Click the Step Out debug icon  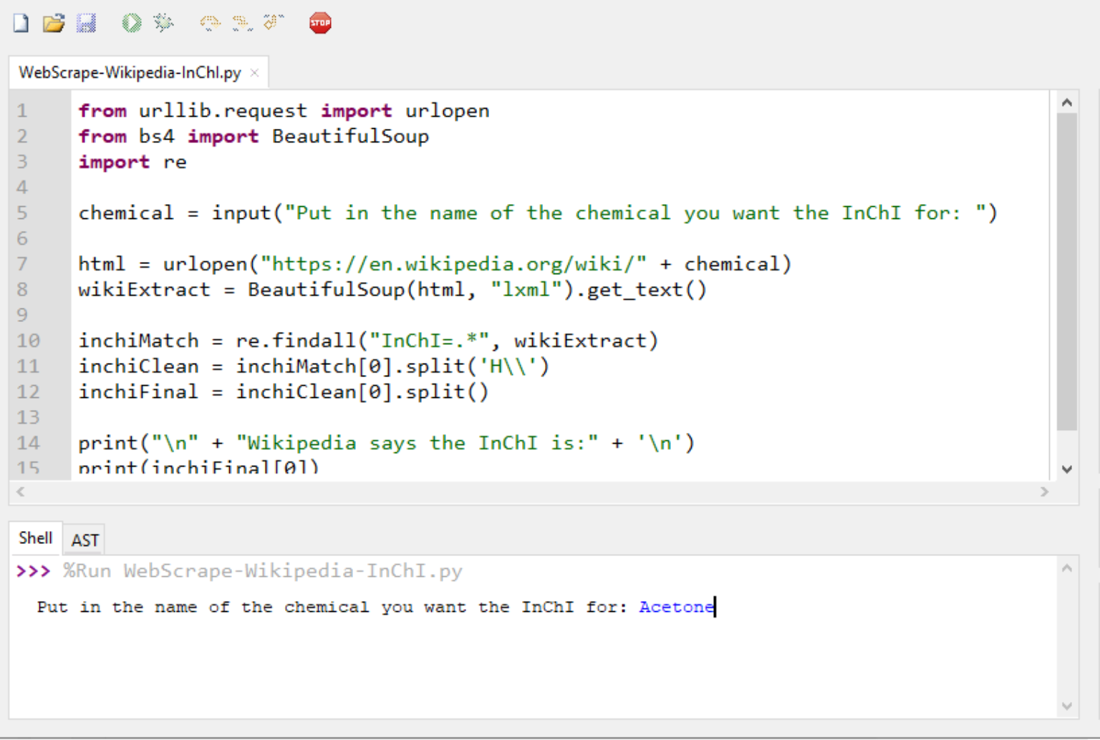[273, 22]
